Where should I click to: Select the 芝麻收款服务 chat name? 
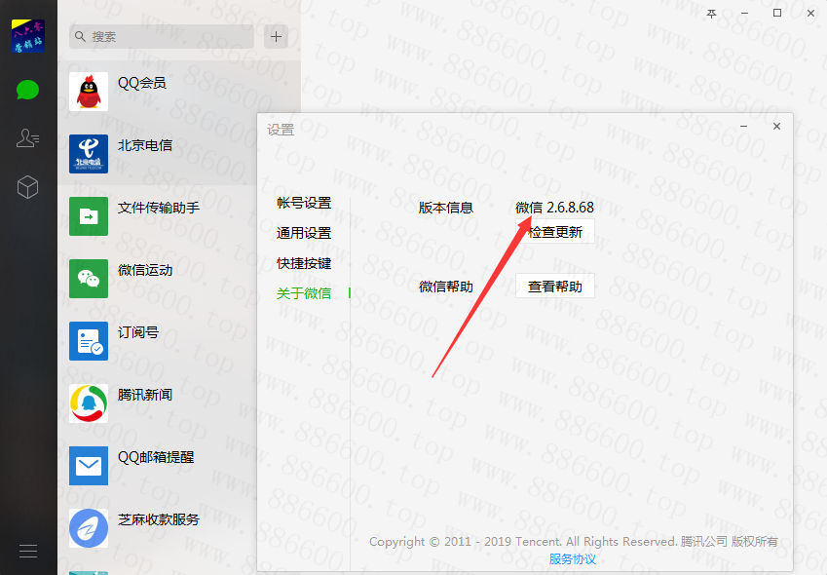tap(159, 519)
